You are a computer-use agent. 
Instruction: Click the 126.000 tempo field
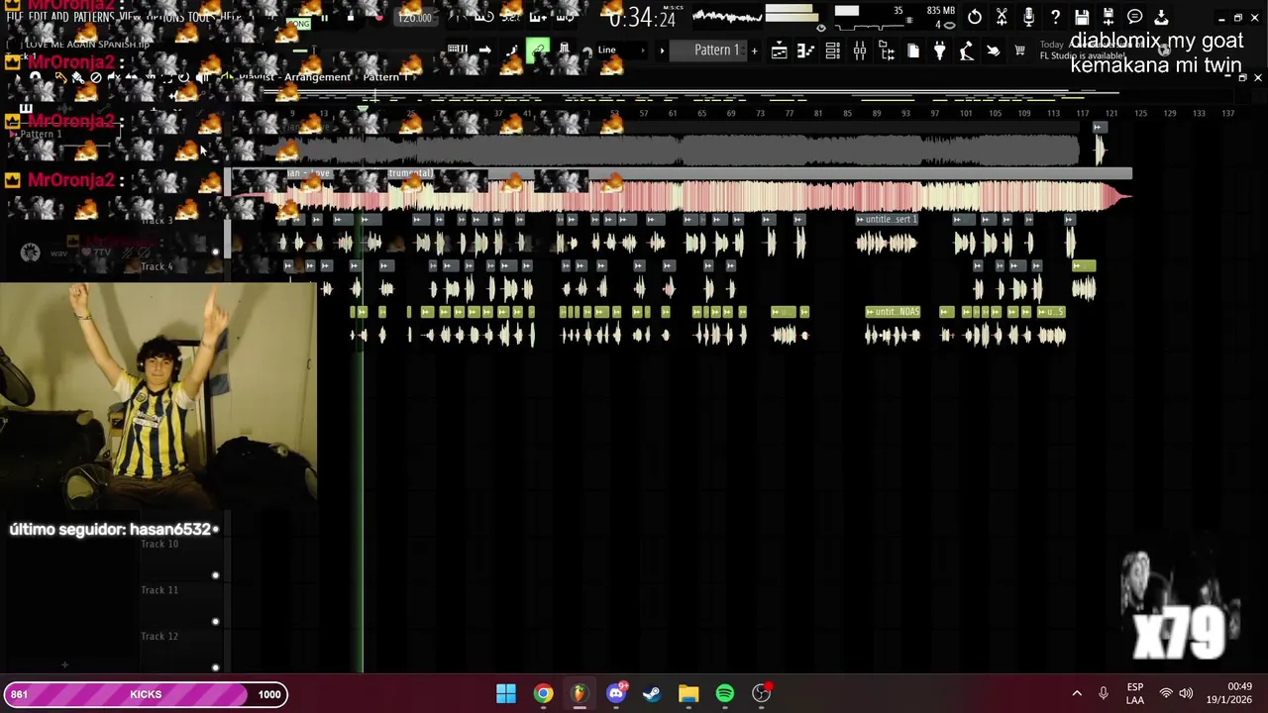[414, 18]
